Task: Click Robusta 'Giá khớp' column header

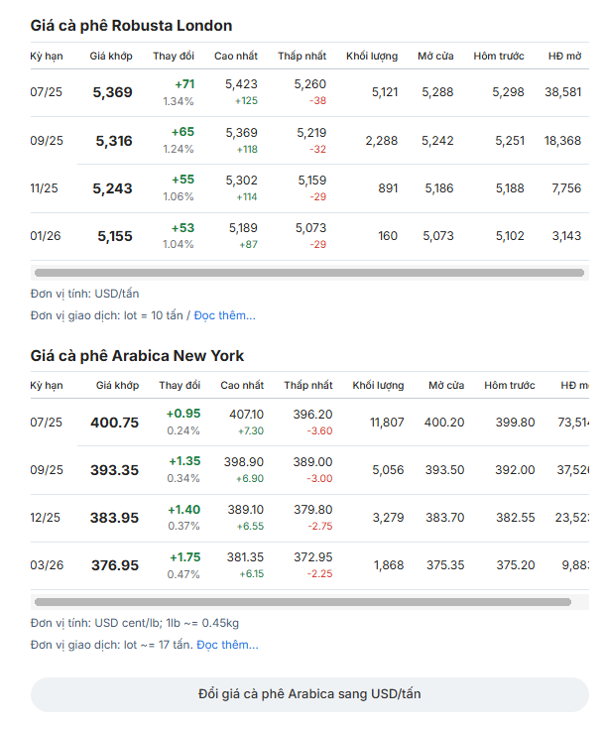Action: [x=110, y=56]
